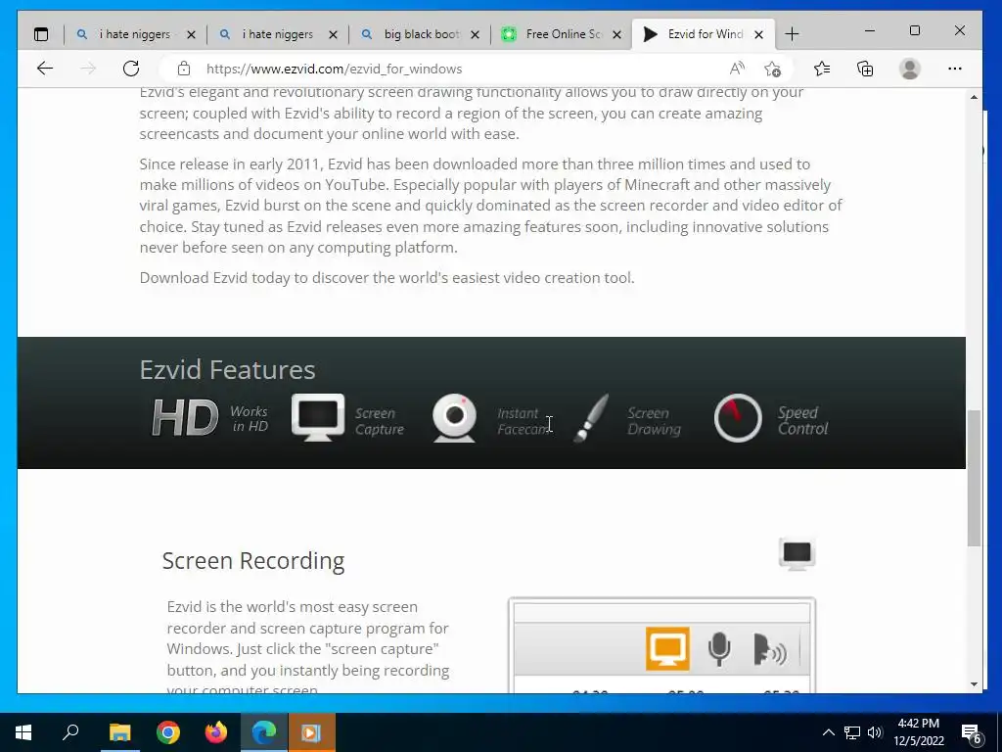Image resolution: width=1002 pixels, height=752 pixels.
Task: Click the 'Instant Facecam' feature label
Action: (523, 421)
